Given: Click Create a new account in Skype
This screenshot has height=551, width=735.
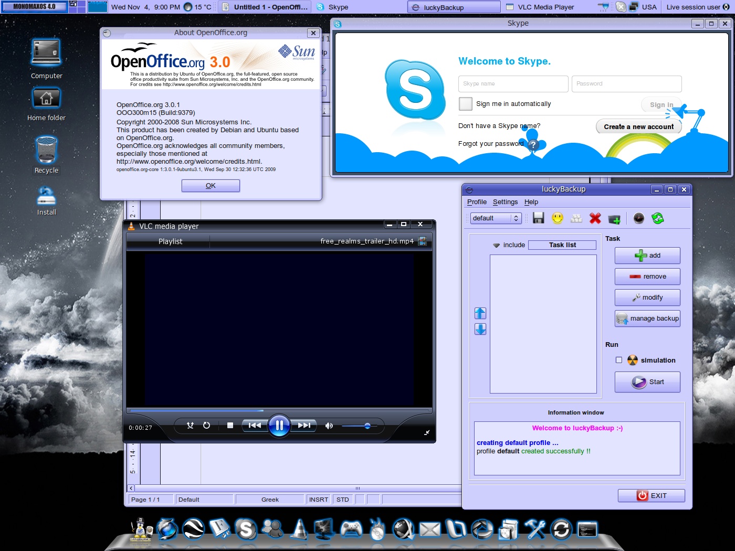Looking at the screenshot, I should (x=639, y=126).
